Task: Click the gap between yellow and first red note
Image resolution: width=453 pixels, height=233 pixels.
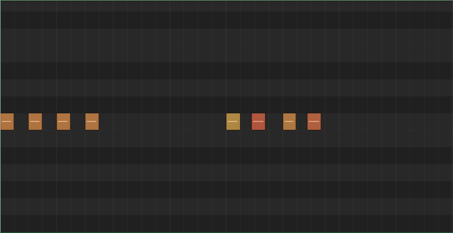Action: [x=246, y=122]
